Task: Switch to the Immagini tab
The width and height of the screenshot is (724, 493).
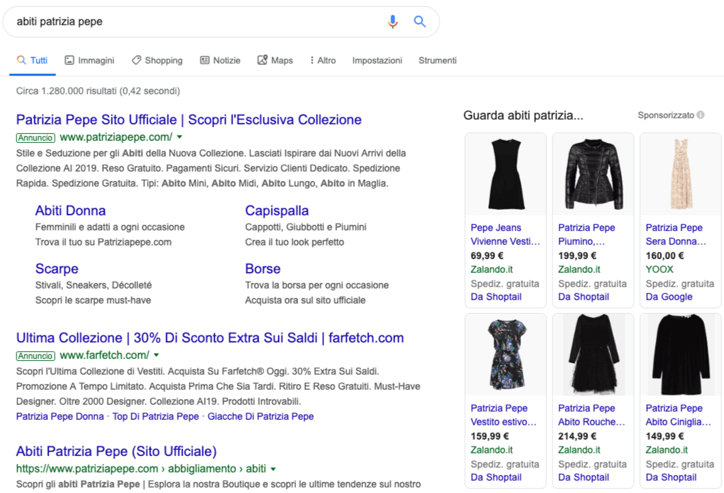Action: (x=90, y=60)
